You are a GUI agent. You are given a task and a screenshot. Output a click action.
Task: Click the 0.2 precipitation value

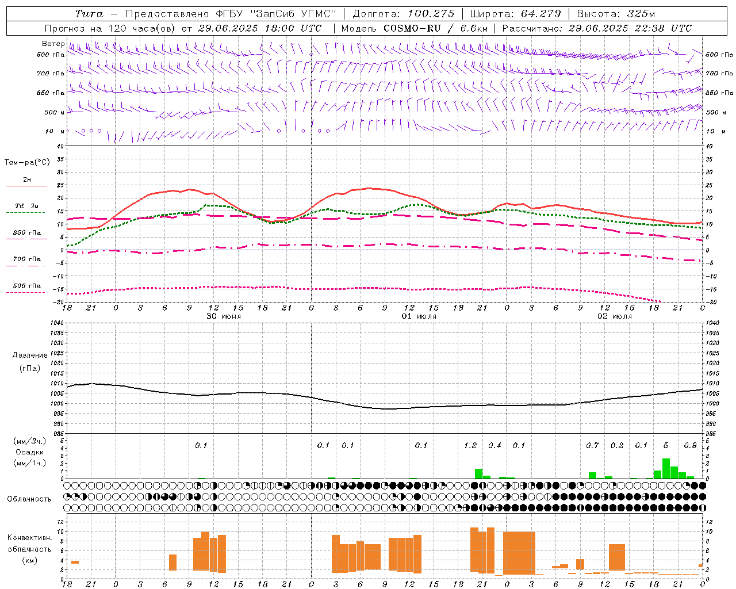click(x=617, y=445)
